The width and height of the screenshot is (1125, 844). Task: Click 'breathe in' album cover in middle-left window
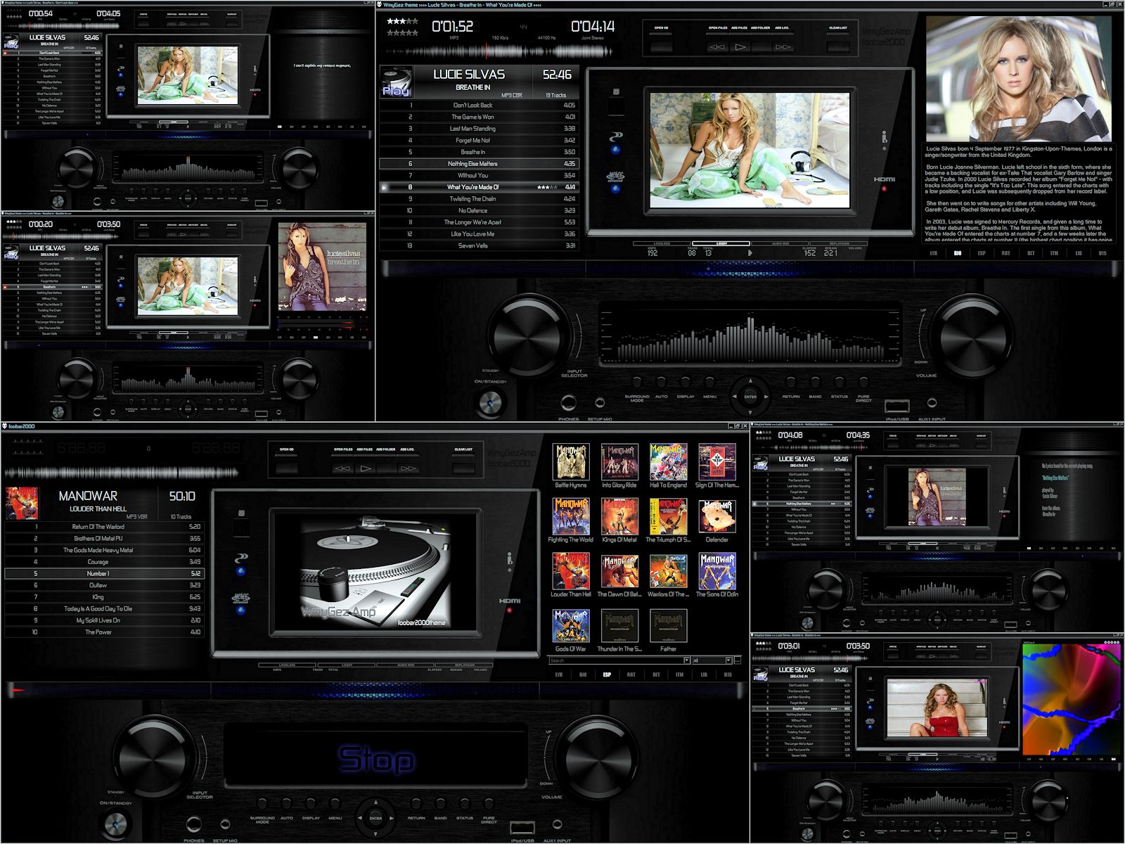[322, 266]
